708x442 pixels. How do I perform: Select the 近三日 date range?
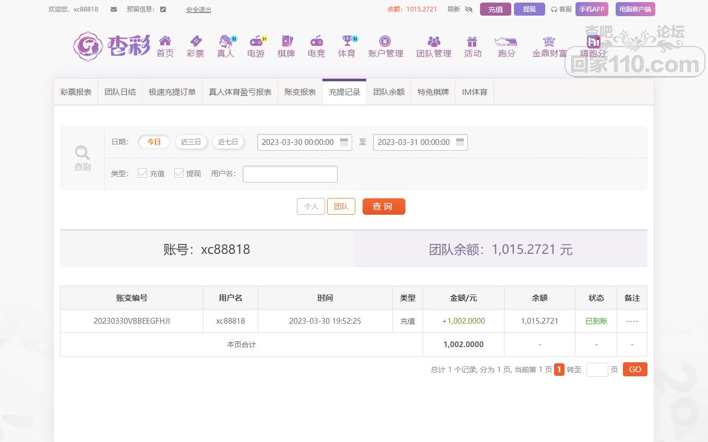191,142
